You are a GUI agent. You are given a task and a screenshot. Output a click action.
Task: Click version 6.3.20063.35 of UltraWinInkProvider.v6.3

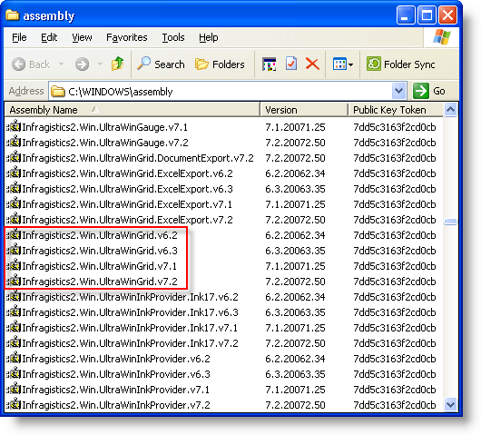(295, 374)
